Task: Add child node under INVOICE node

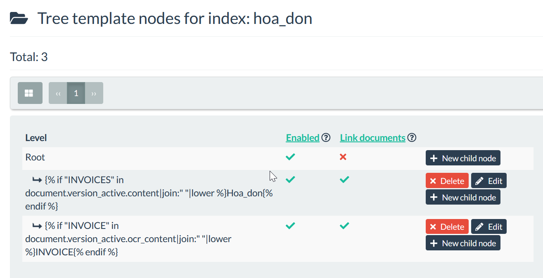Action: point(463,243)
